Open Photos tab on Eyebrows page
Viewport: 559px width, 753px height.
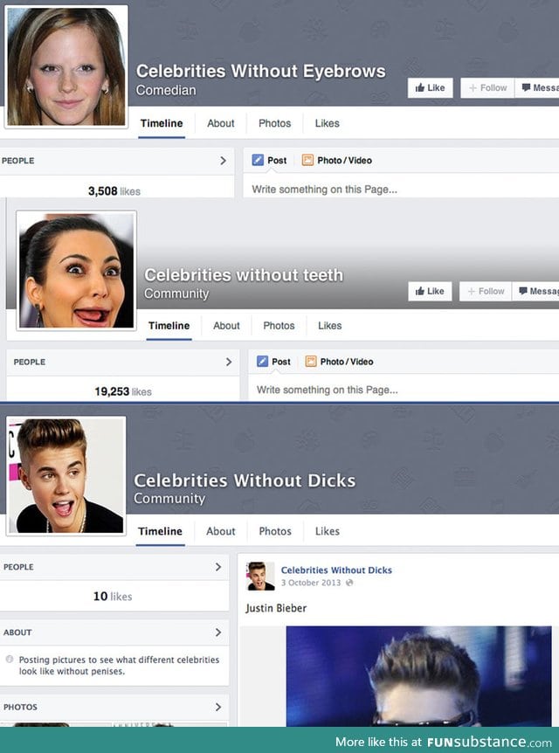(x=275, y=123)
